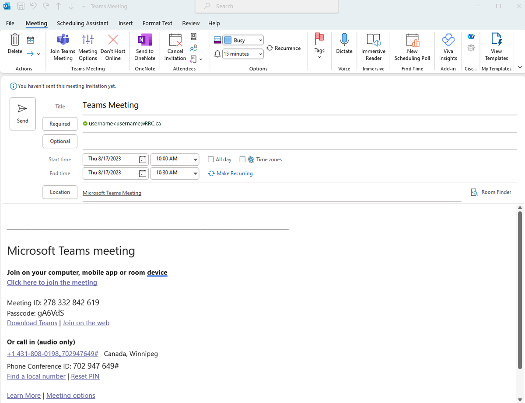Open Viva Insights add-in
The image size is (525, 403).
(x=448, y=47)
